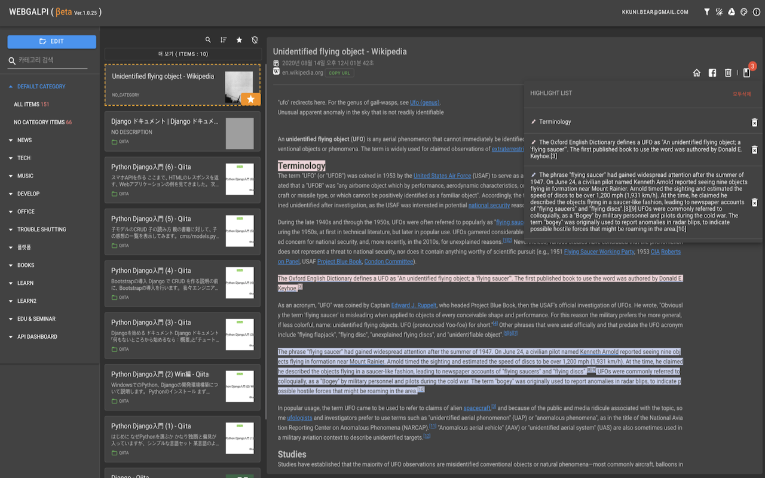Viewport: 765px width, 478px height.
Task: Follow the Condon Committee link
Action: [x=388, y=262]
